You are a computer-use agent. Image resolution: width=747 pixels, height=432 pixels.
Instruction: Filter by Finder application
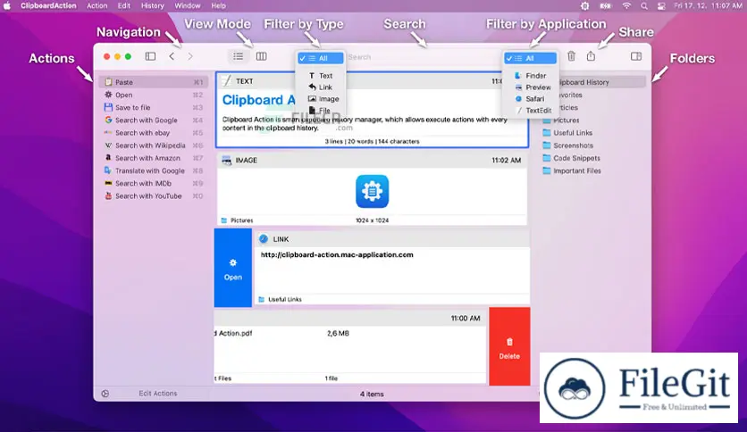pos(530,76)
